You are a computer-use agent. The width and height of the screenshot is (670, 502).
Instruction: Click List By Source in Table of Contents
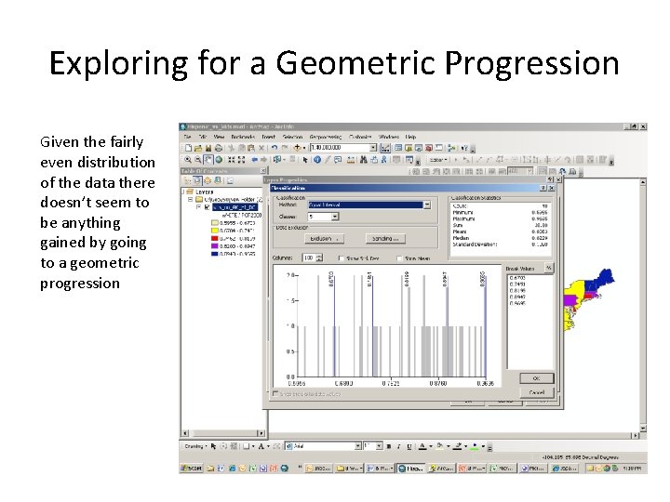pos(197,181)
